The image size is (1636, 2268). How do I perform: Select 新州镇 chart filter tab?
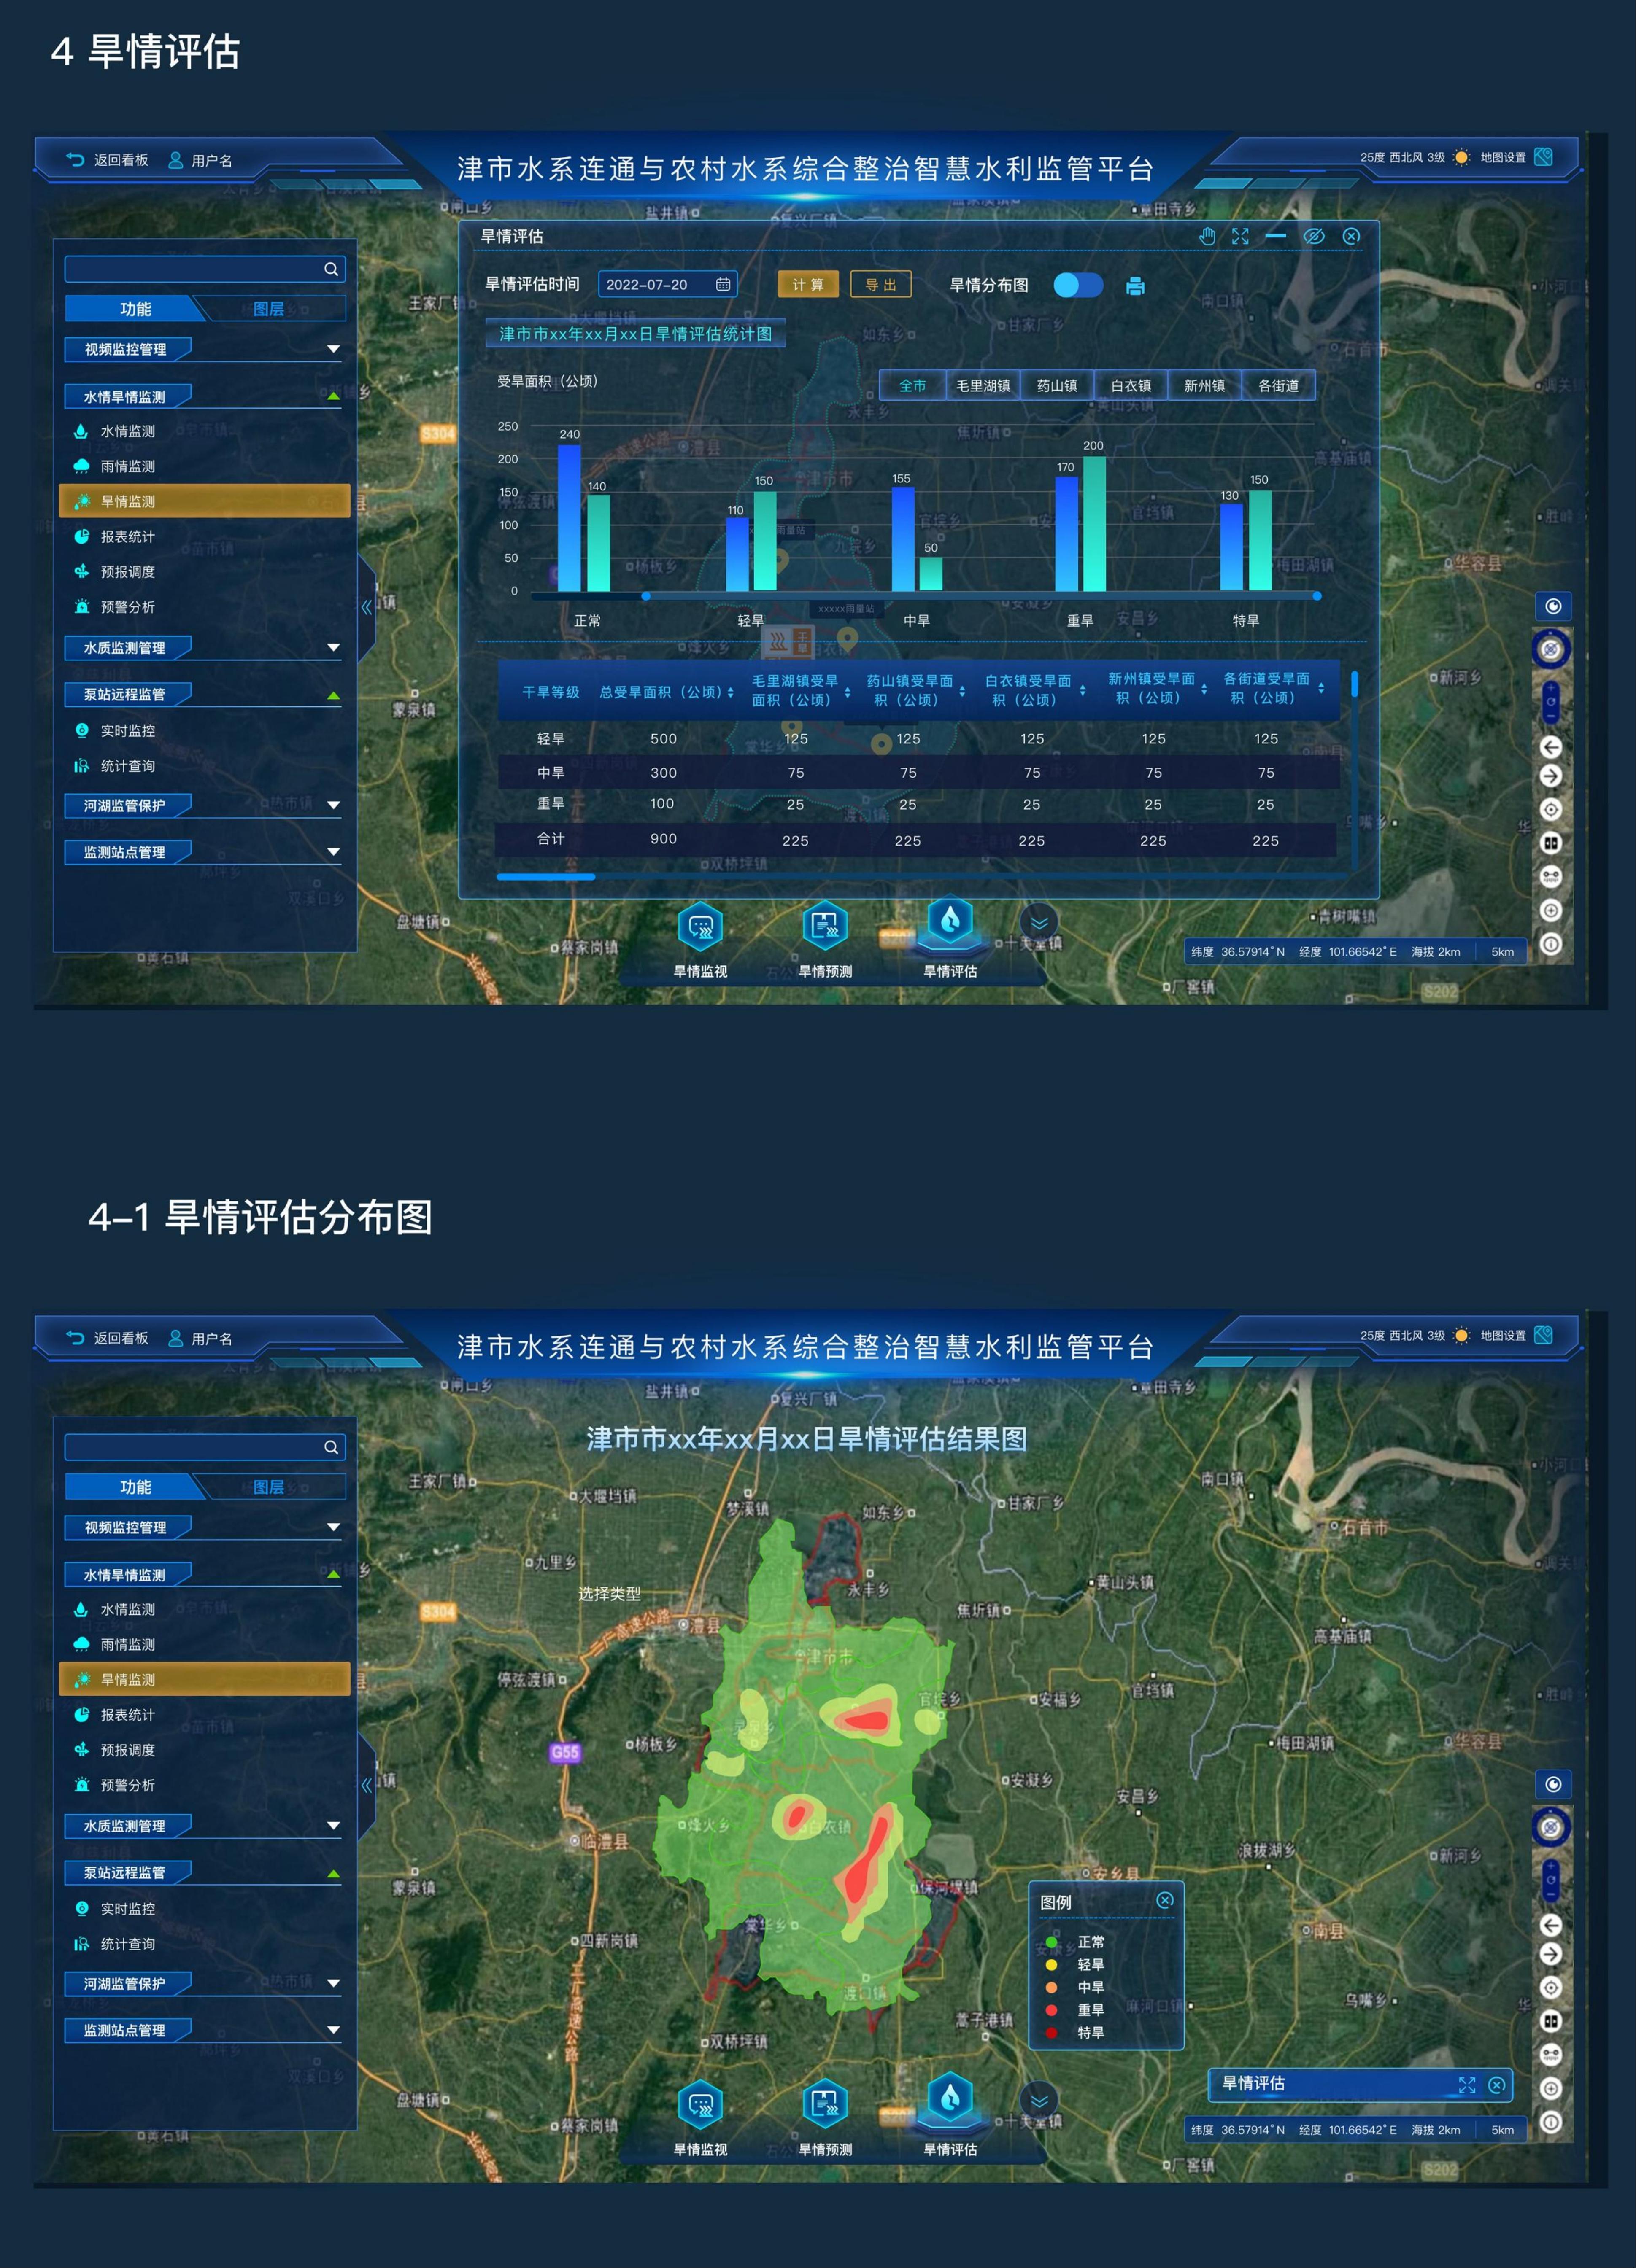1205,386
